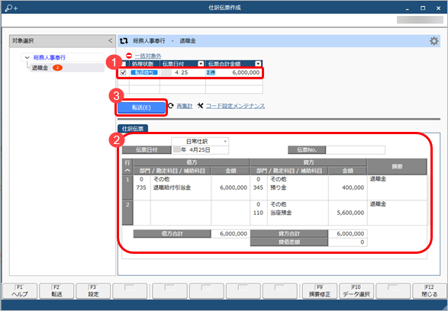Collapse the 総務人事奉行 tree node
Image resolution: width=448 pixels, height=311 pixels.
pos(27,58)
